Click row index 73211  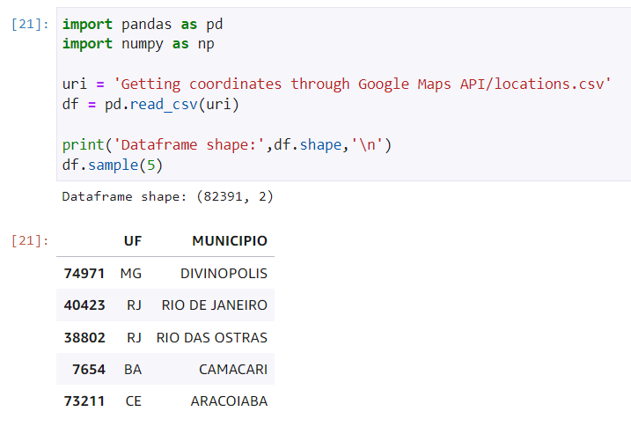84,401
